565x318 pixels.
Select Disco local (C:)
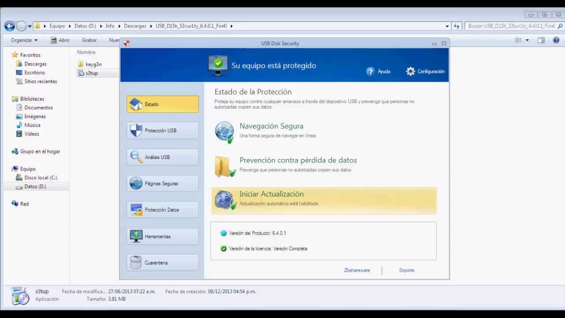[41, 178]
